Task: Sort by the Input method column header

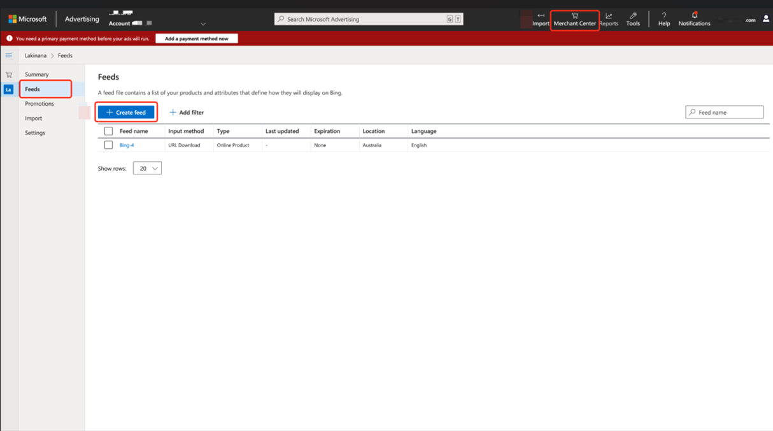Action: tap(186, 131)
